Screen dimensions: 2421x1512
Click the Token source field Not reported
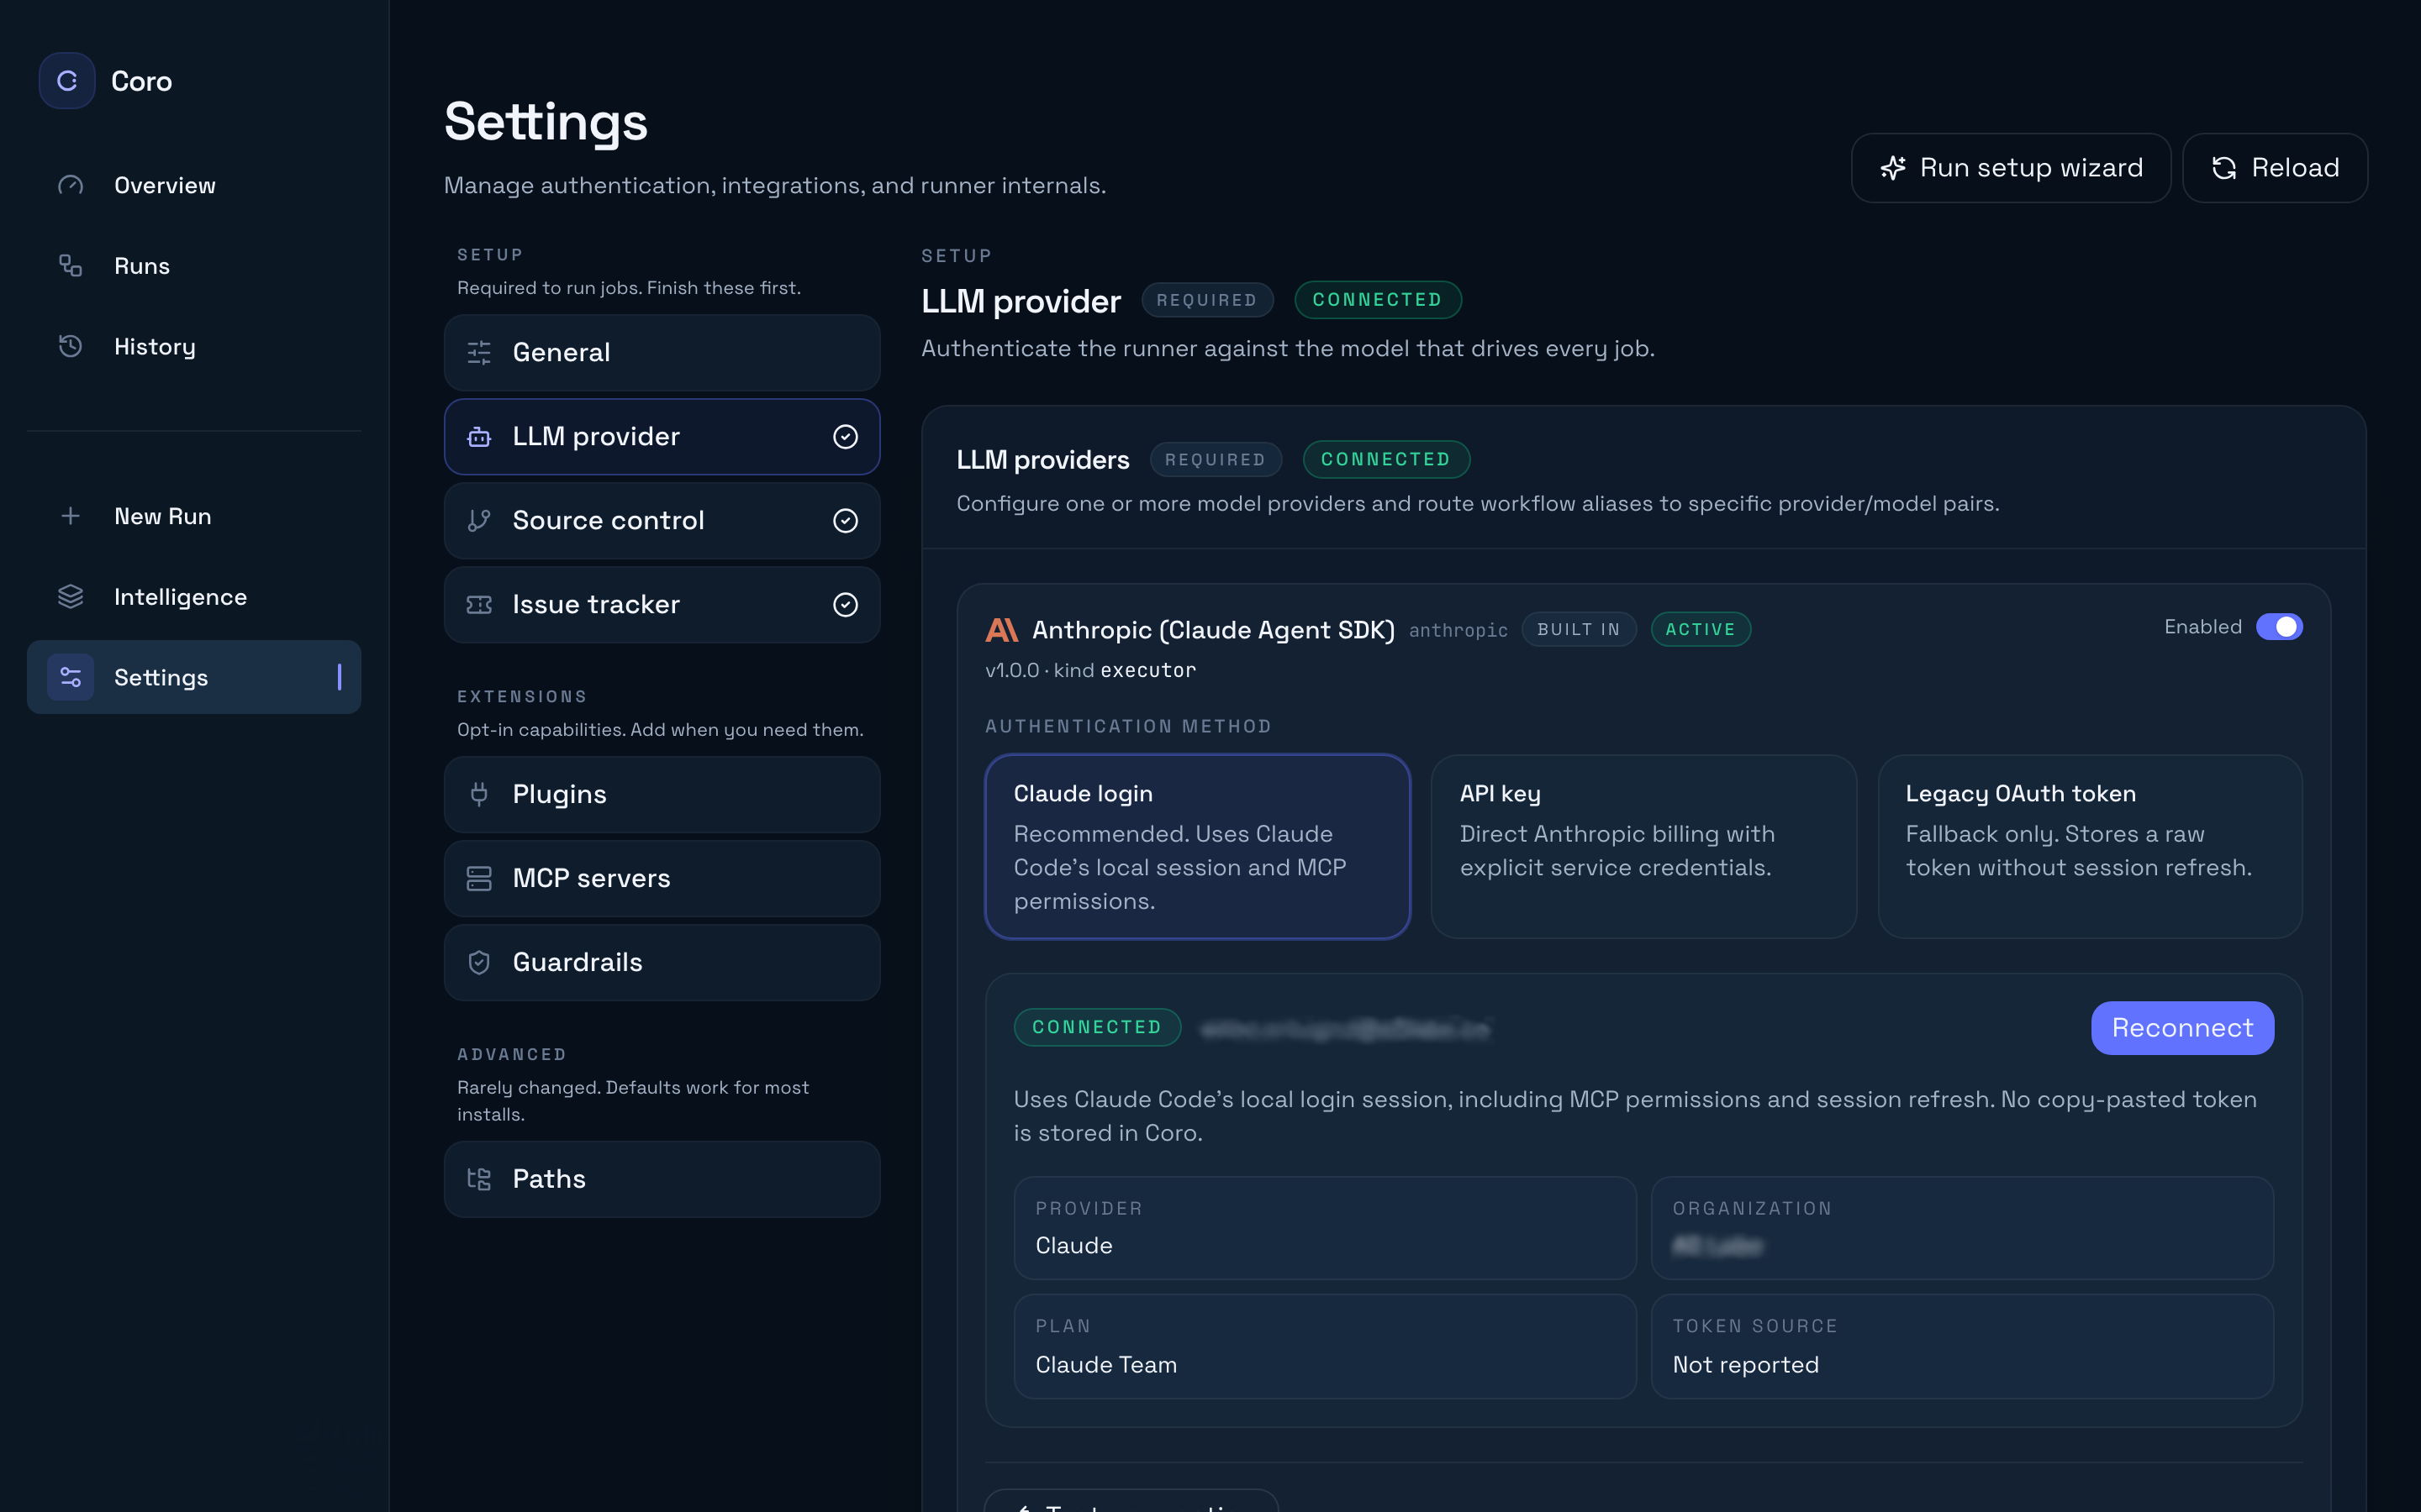click(1962, 1346)
